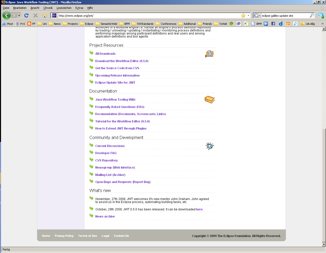Screen dimensions: 326x253
Task: Go to the Home page icon
Action: [x=45, y=15]
